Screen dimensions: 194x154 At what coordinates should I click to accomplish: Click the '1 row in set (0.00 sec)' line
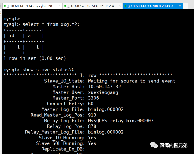(x=35, y=58)
